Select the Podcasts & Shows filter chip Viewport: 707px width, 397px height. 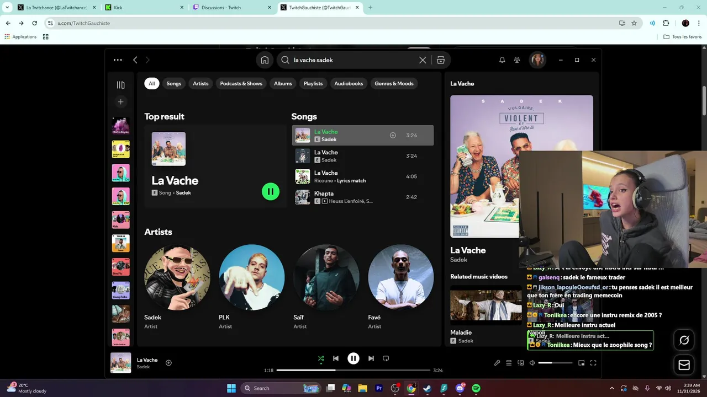(x=241, y=83)
